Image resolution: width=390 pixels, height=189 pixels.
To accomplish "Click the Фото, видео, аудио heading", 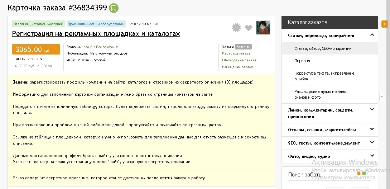I will tap(309, 156).
